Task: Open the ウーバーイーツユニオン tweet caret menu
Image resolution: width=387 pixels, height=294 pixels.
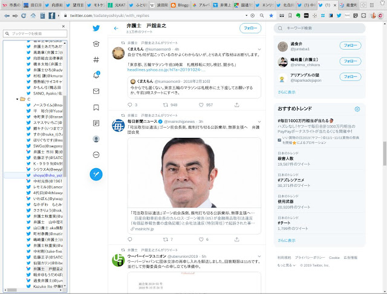Action: pos(259,256)
